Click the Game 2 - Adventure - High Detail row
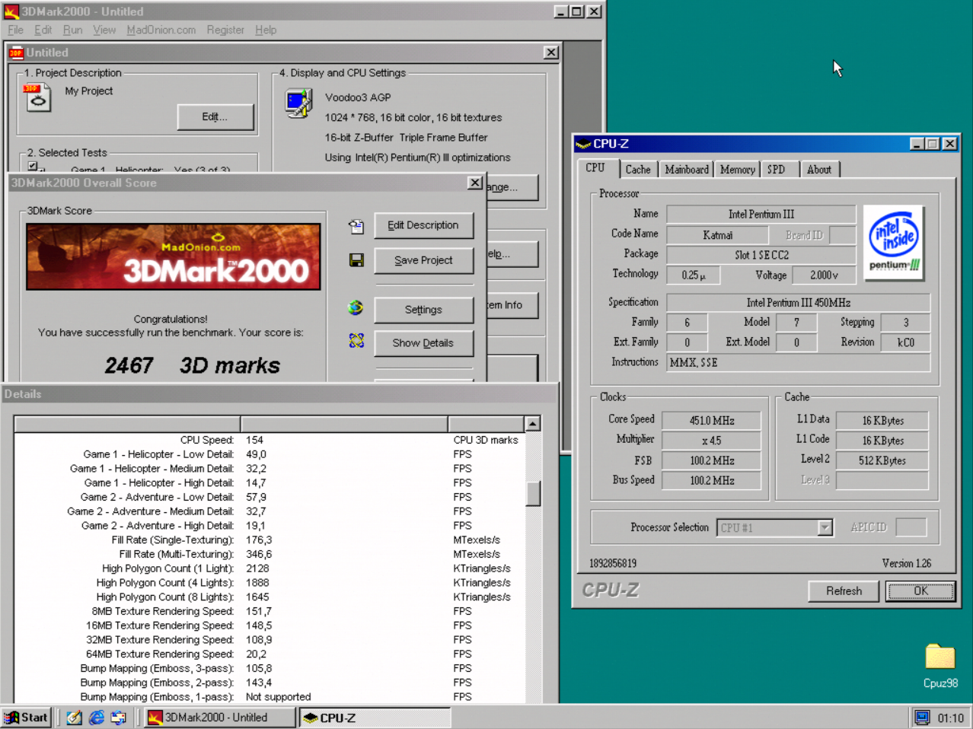This screenshot has height=729, width=973. pyautogui.click(x=269, y=526)
